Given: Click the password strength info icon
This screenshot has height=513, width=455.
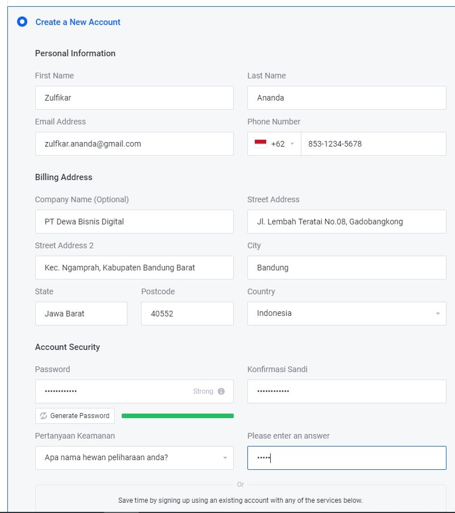Looking at the screenshot, I should pos(221,391).
